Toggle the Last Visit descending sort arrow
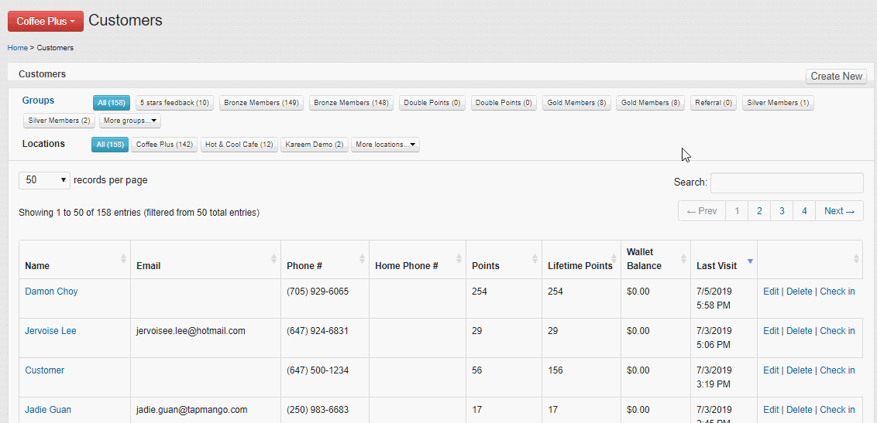Viewport: 877px width, 423px height. (x=750, y=261)
